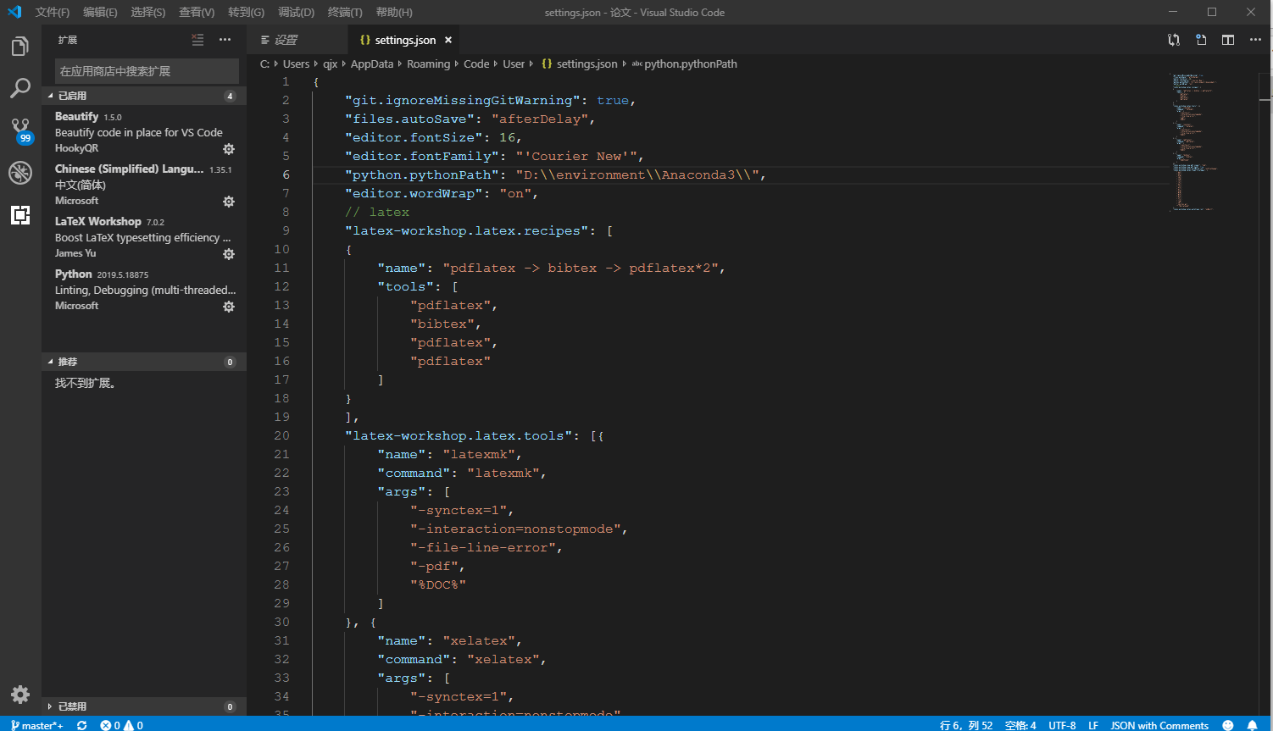
Task: Select the settings.json editor tab
Action: coord(404,40)
